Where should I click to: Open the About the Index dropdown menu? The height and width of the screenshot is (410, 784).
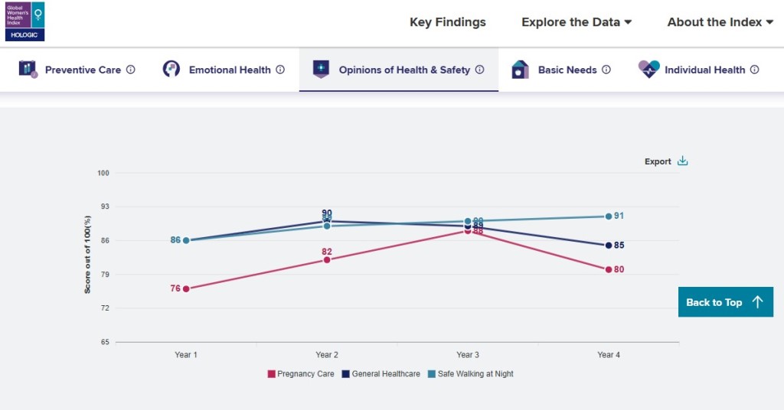click(x=720, y=22)
